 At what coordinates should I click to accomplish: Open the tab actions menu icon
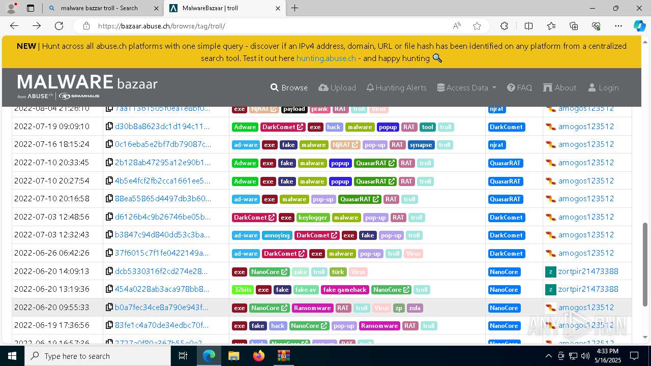click(31, 8)
